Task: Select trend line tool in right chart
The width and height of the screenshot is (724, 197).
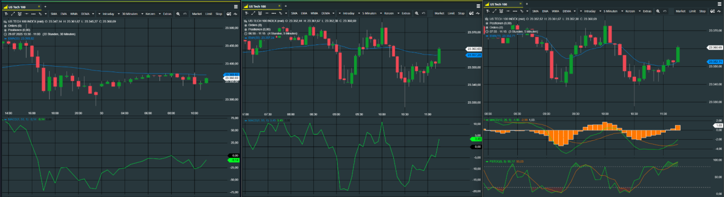Action: pos(495,11)
